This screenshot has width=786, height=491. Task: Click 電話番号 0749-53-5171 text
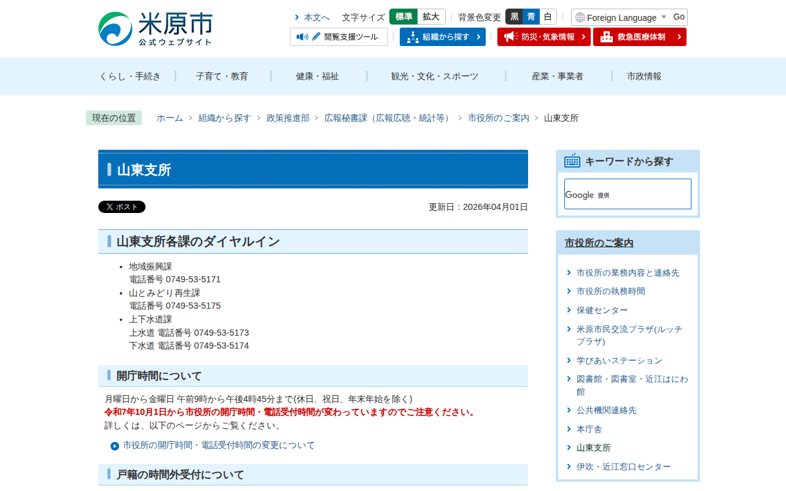pyautogui.click(x=175, y=279)
